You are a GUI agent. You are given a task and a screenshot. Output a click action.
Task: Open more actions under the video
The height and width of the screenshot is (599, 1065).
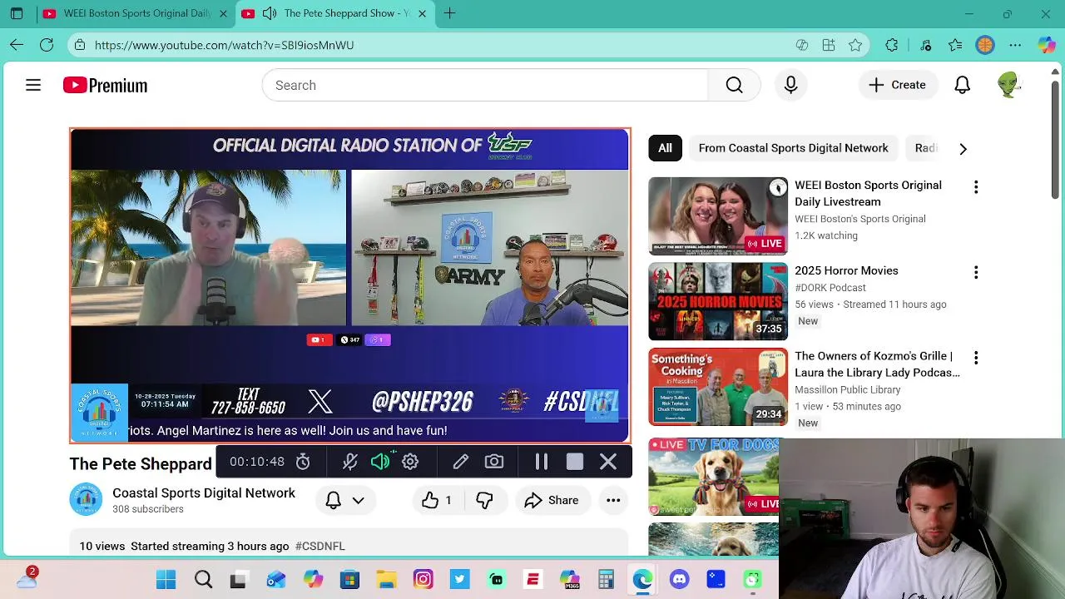pos(613,500)
